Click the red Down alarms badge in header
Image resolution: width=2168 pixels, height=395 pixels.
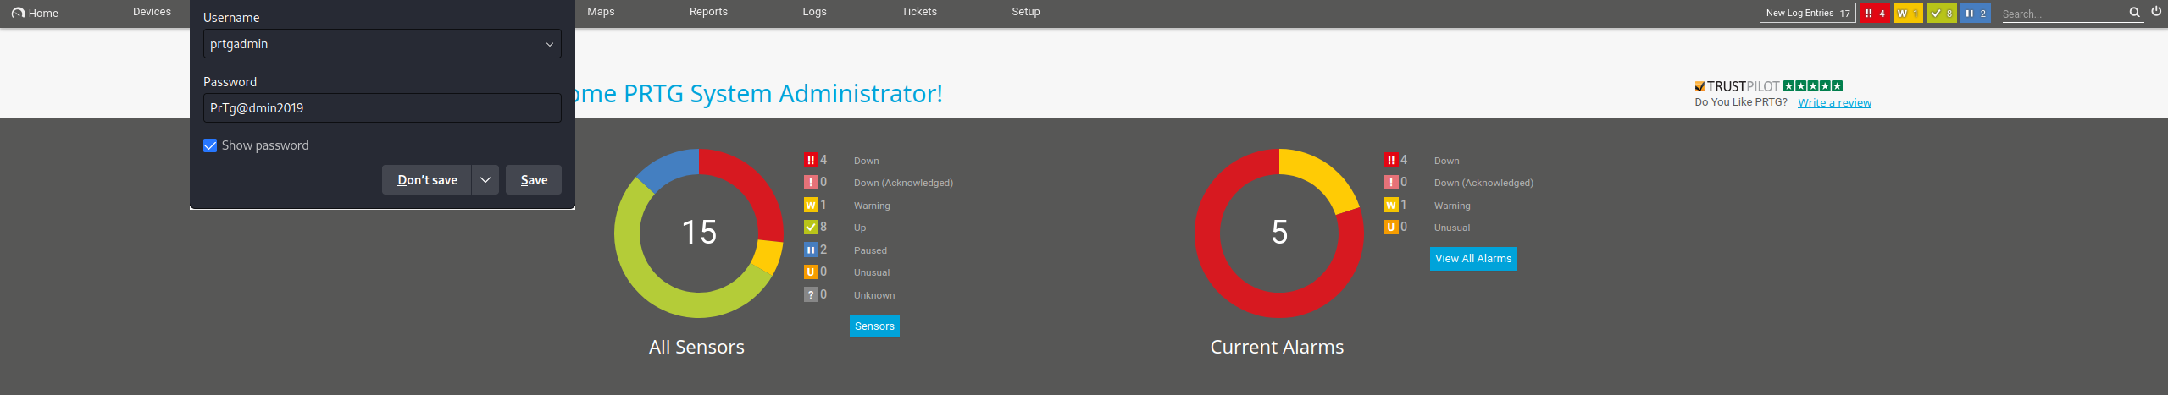[x=1874, y=14]
